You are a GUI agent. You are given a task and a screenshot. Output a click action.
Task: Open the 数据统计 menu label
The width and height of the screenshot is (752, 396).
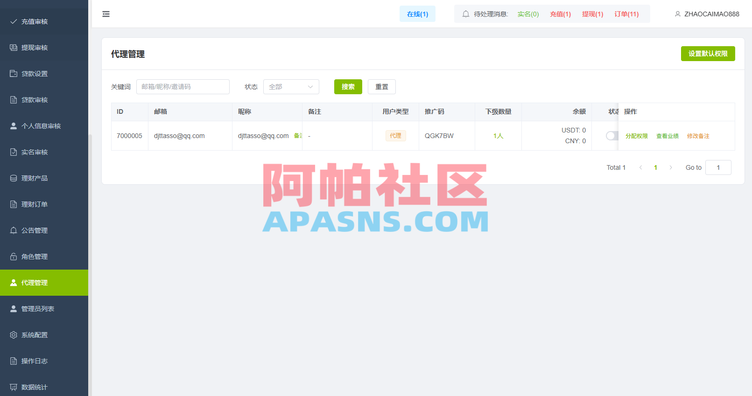[x=35, y=387]
